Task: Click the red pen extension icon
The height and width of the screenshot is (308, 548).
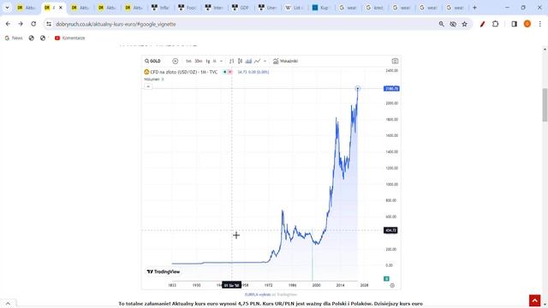Action: (483, 24)
